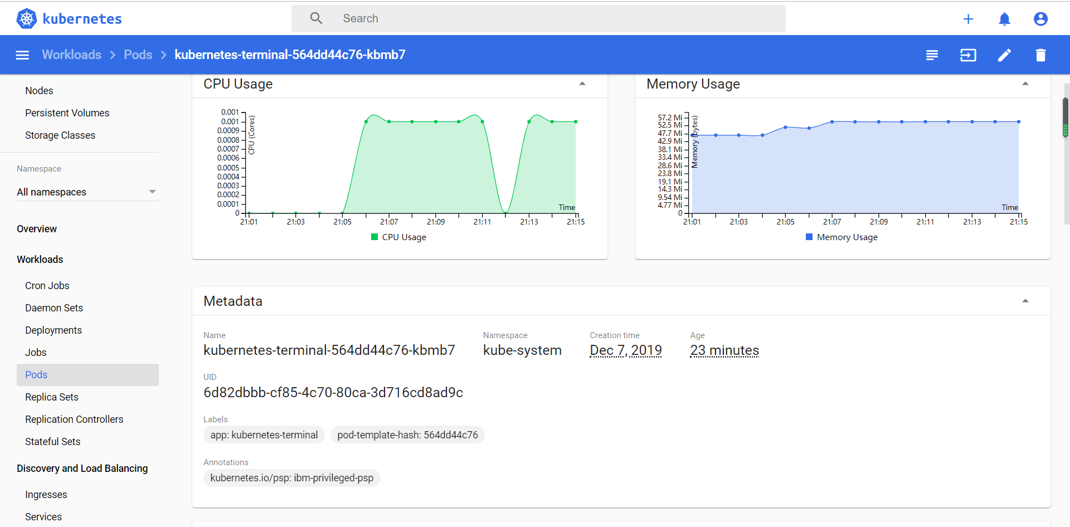Open Stateful Sets in the sidebar

[x=53, y=441]
